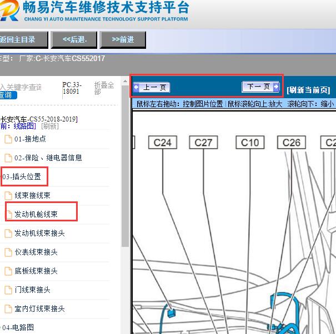
Task: Click document icon beside 02-保险、继电器信息
Action: tap(8, 158)
